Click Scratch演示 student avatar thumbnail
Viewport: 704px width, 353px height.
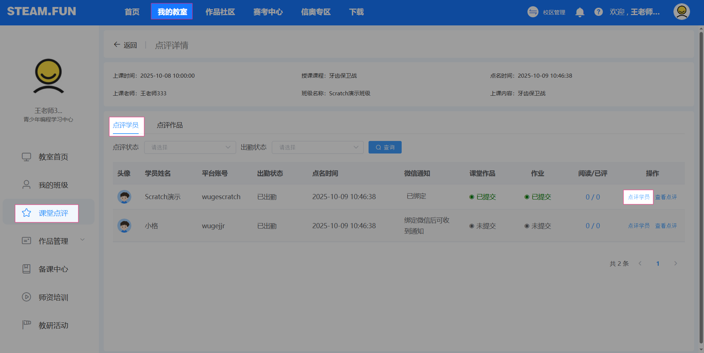124,197
